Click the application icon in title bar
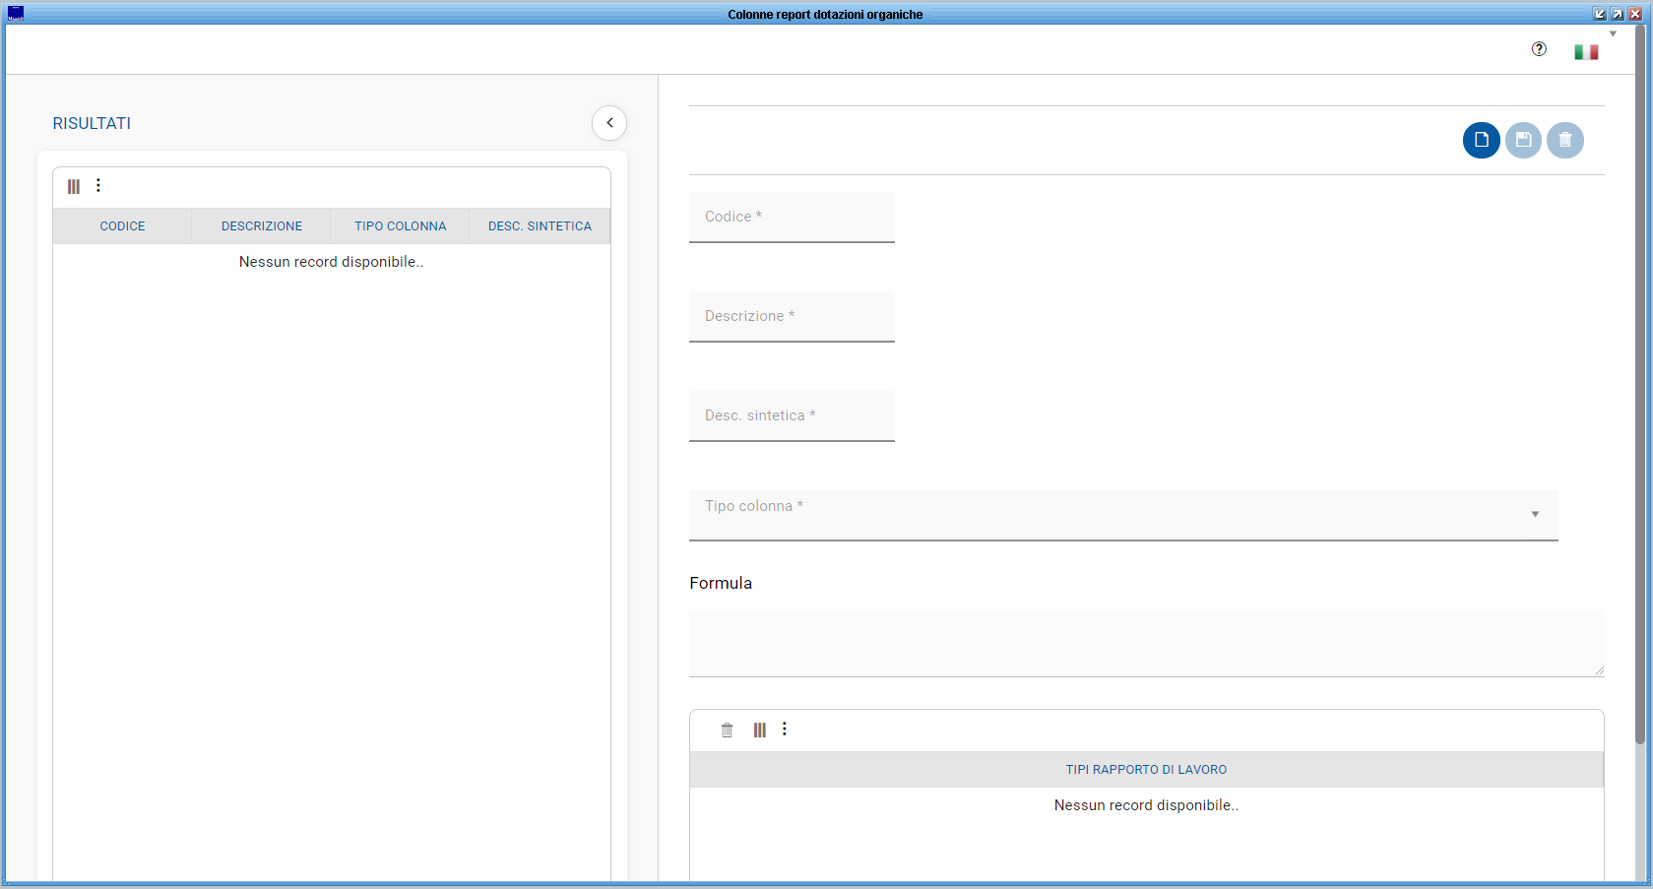The height and width of the screenshot is (889, 1653). click(x=15, y=14)
